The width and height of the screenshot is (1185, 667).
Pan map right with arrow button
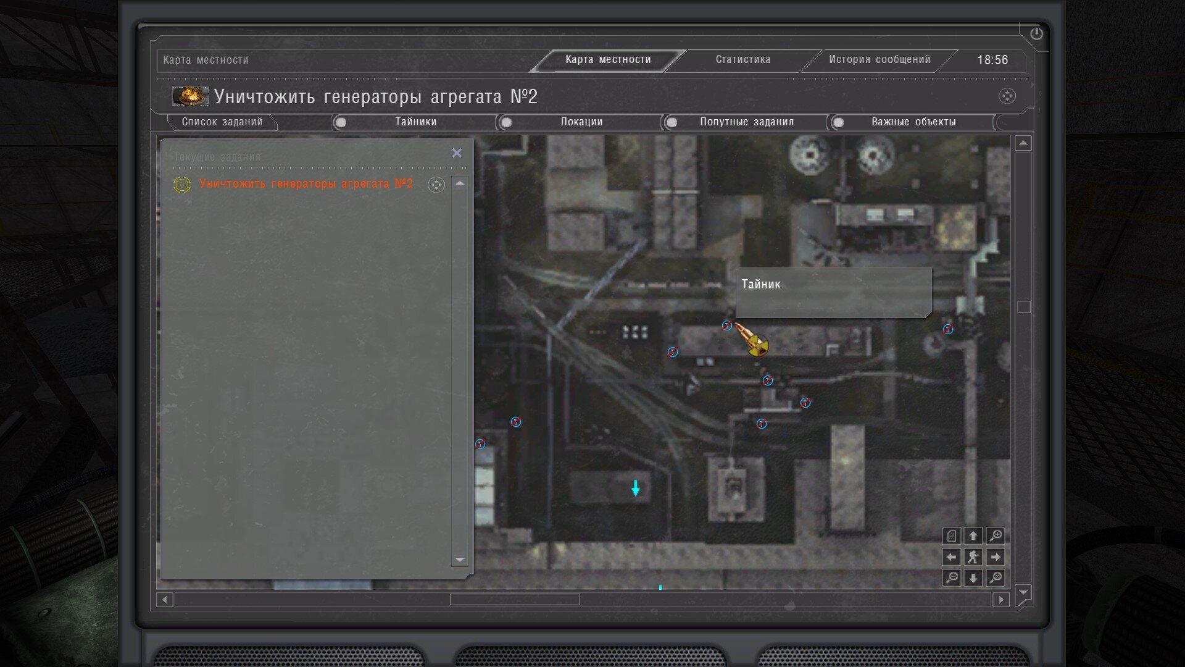click(x=995, y=557)
